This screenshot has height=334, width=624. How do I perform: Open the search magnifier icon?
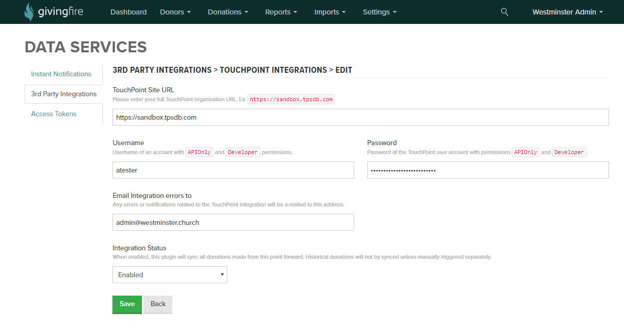pos(505,12)
